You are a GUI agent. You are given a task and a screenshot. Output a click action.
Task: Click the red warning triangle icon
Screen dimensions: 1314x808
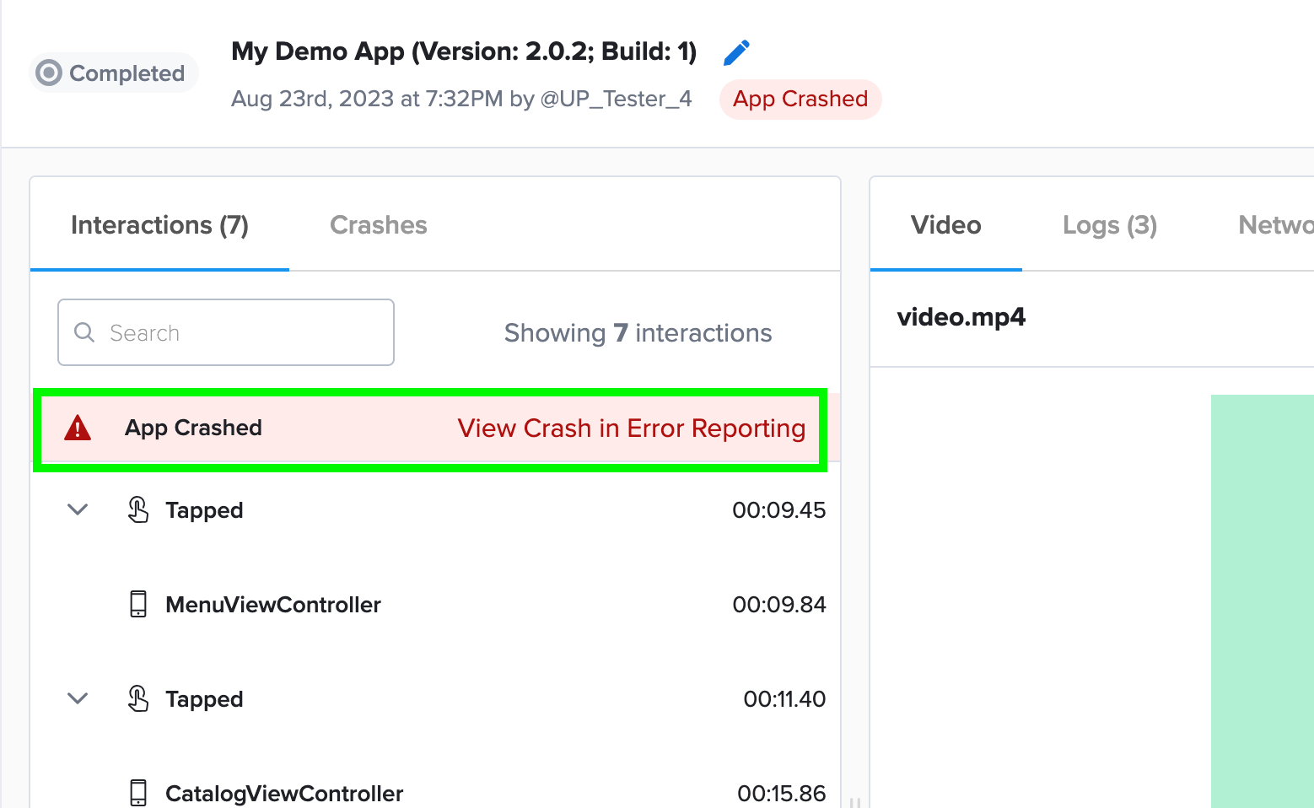tap(78, 428)
